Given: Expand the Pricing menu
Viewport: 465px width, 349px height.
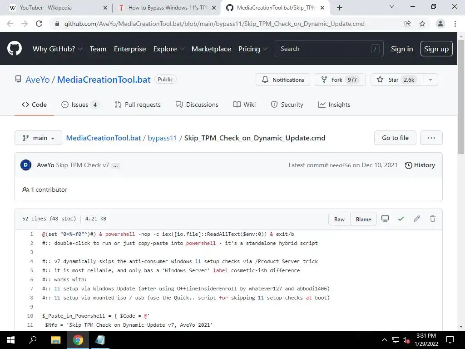Looking at the screenshot, I should coord(252,49).
